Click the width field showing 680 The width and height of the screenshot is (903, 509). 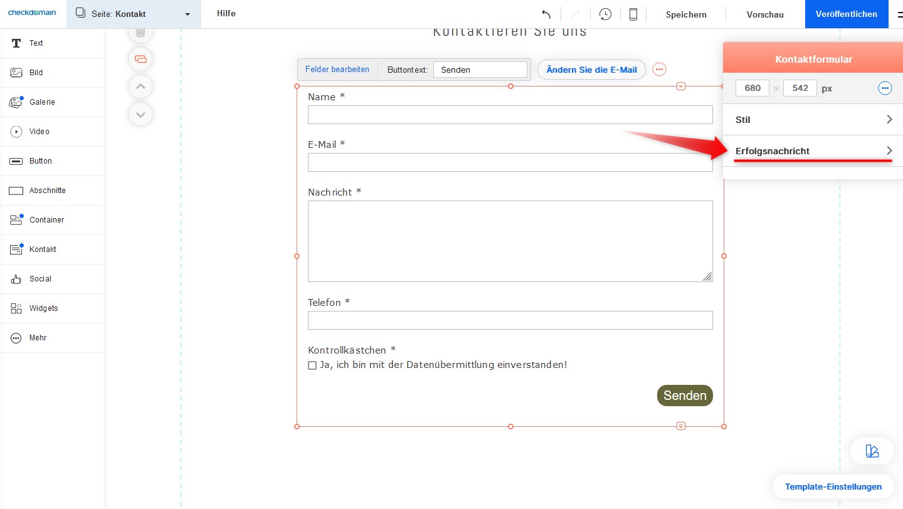coord(752,88)
